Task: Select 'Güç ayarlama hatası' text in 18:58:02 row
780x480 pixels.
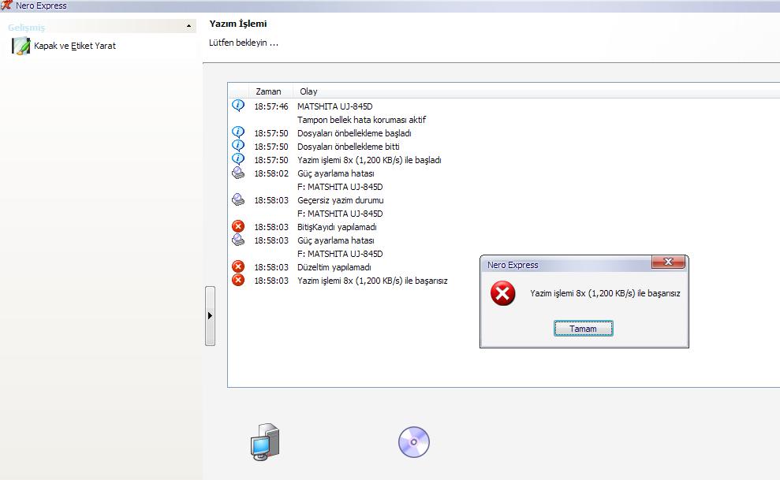Action: click(x=336, y=173)
